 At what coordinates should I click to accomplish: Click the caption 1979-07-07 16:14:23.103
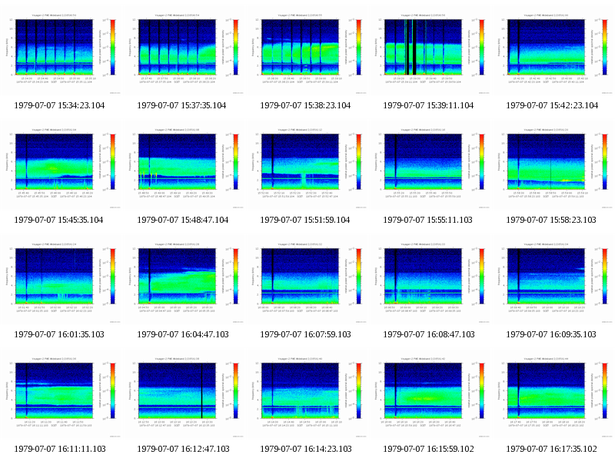306,449
